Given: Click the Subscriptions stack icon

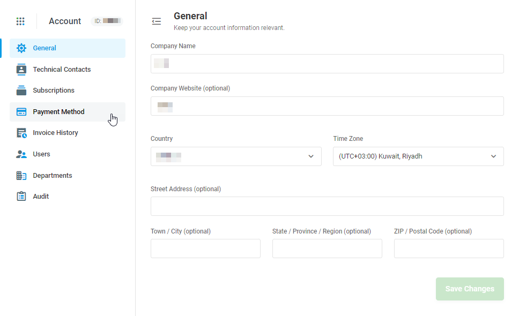Looking at the screenshot, I should click(21, 91).
